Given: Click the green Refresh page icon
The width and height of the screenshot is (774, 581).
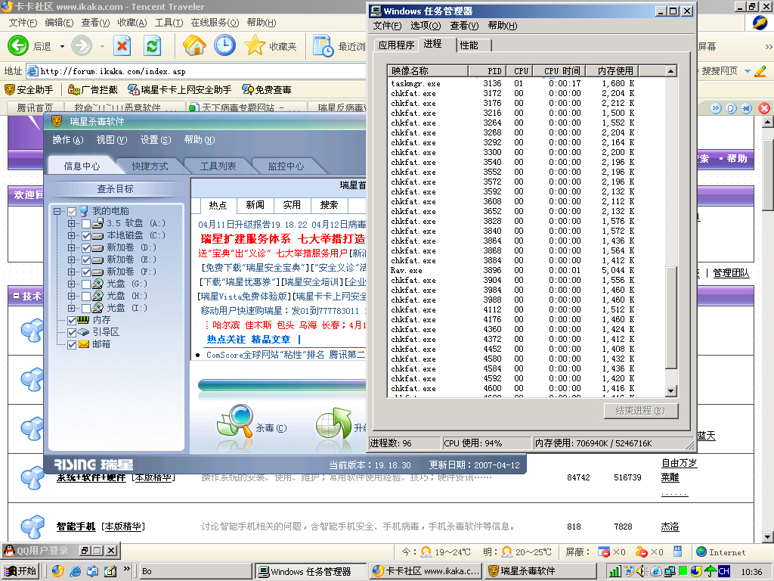Looking at the screenshot, I should point(152,46).
